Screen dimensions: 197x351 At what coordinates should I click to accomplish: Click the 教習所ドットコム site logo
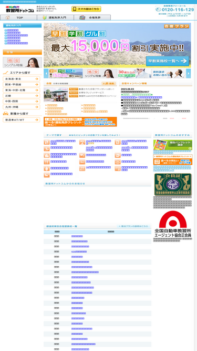point(20,9)
